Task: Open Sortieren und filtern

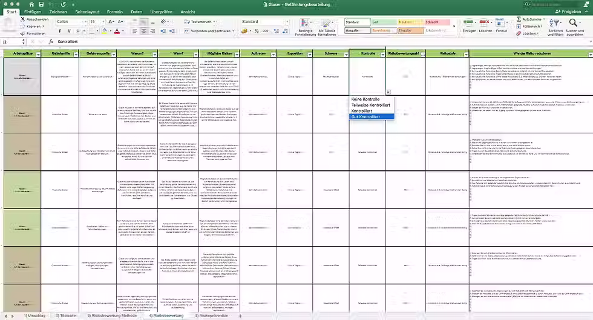Action: pos(555,27)
